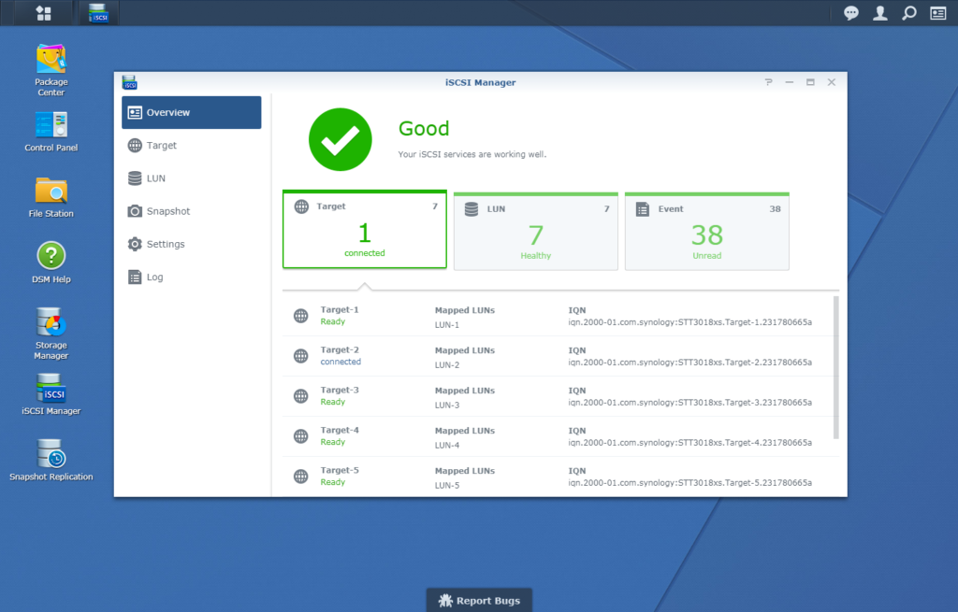
Task: Select the Target 1 connected summary card
Action: [365, 230]
